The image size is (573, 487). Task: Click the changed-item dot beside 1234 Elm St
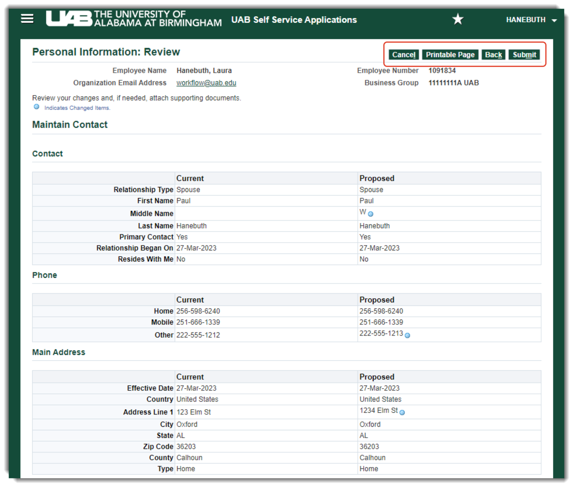tap(402, 412)
